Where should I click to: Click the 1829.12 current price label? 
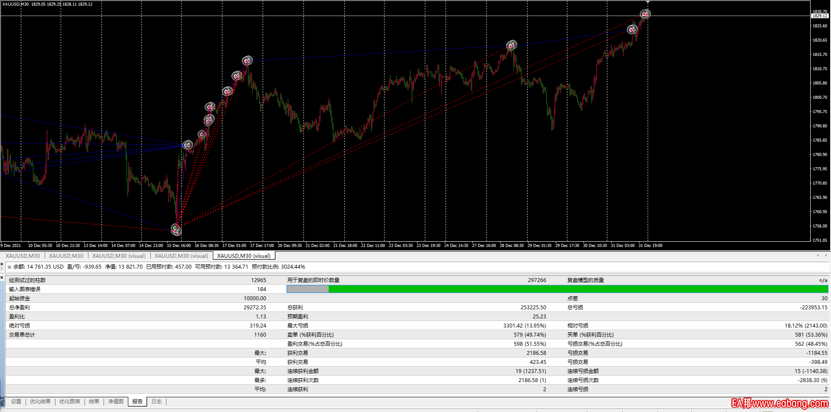point(819,16)
